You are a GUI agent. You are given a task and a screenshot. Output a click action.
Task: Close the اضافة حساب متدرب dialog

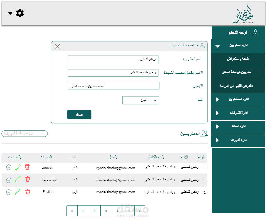coord(57,46)
